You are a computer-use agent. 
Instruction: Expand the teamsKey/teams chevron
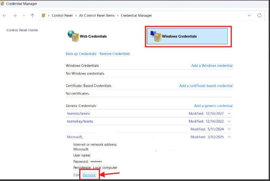229,121
